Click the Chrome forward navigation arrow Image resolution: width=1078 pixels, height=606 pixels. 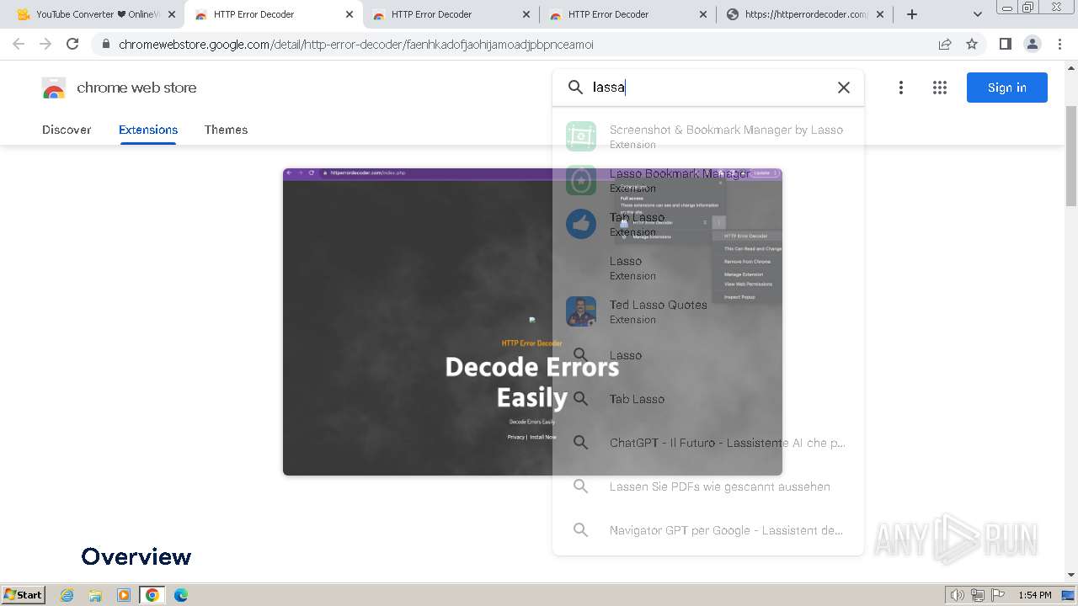[45, 44]
